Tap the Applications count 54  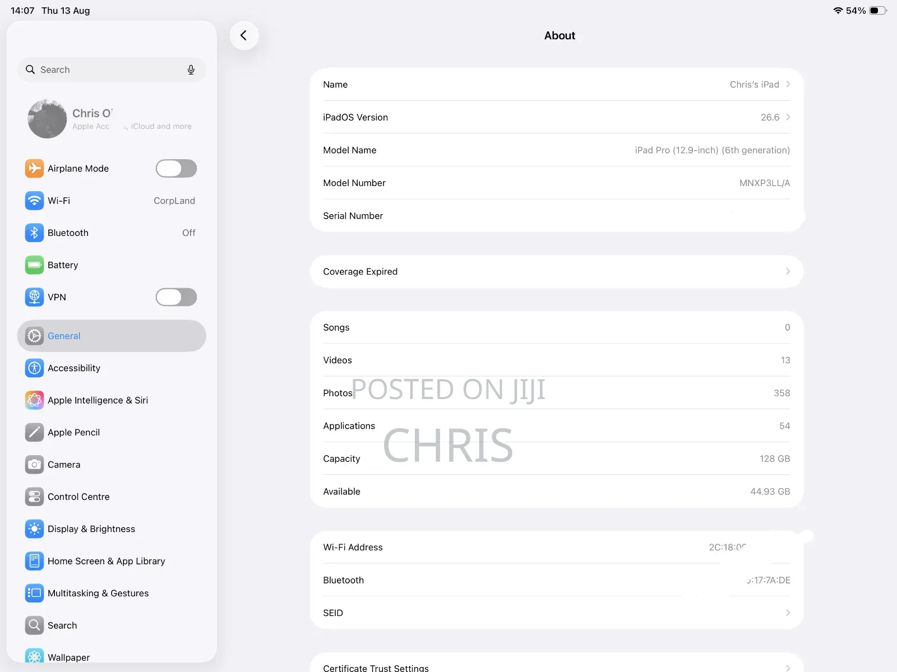[785, 426]
